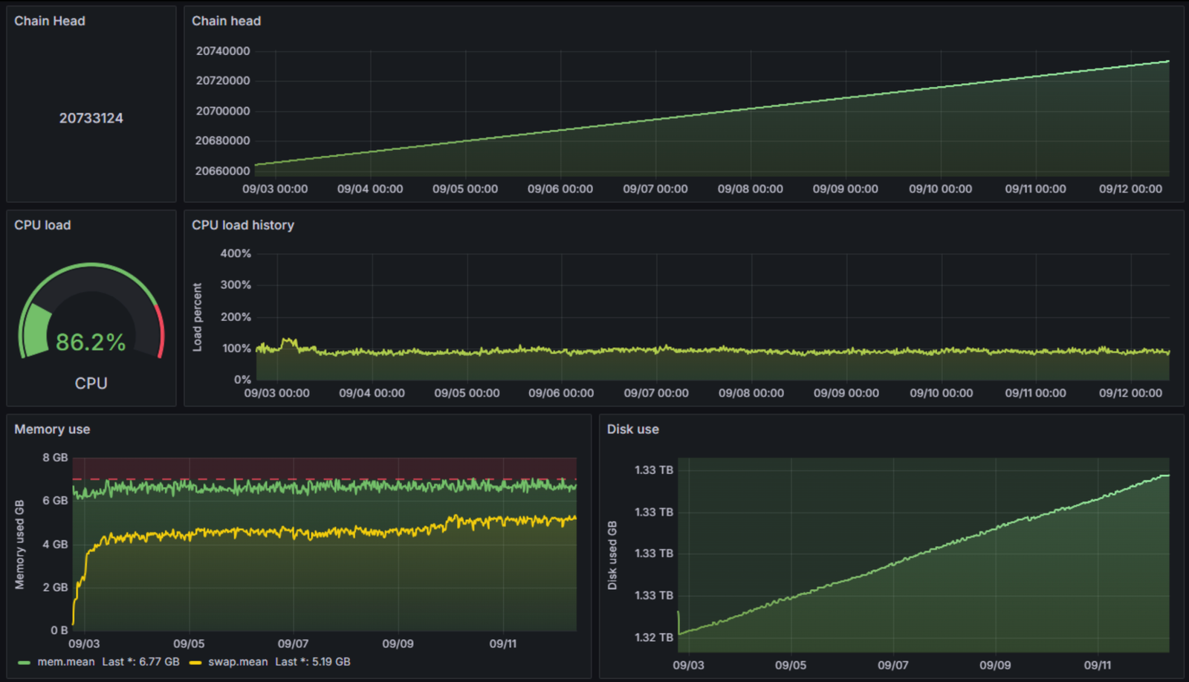Click the yellow swap.mean legend line marker
Viewport: 1189px width, 682px height.
[194, 661]
